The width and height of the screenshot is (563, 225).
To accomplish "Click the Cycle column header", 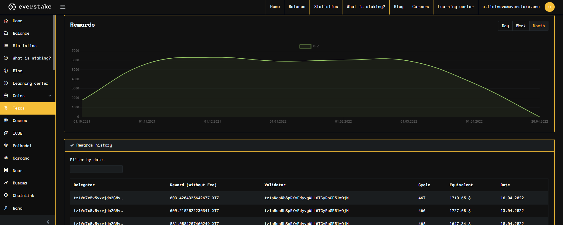I will (424, 185).
